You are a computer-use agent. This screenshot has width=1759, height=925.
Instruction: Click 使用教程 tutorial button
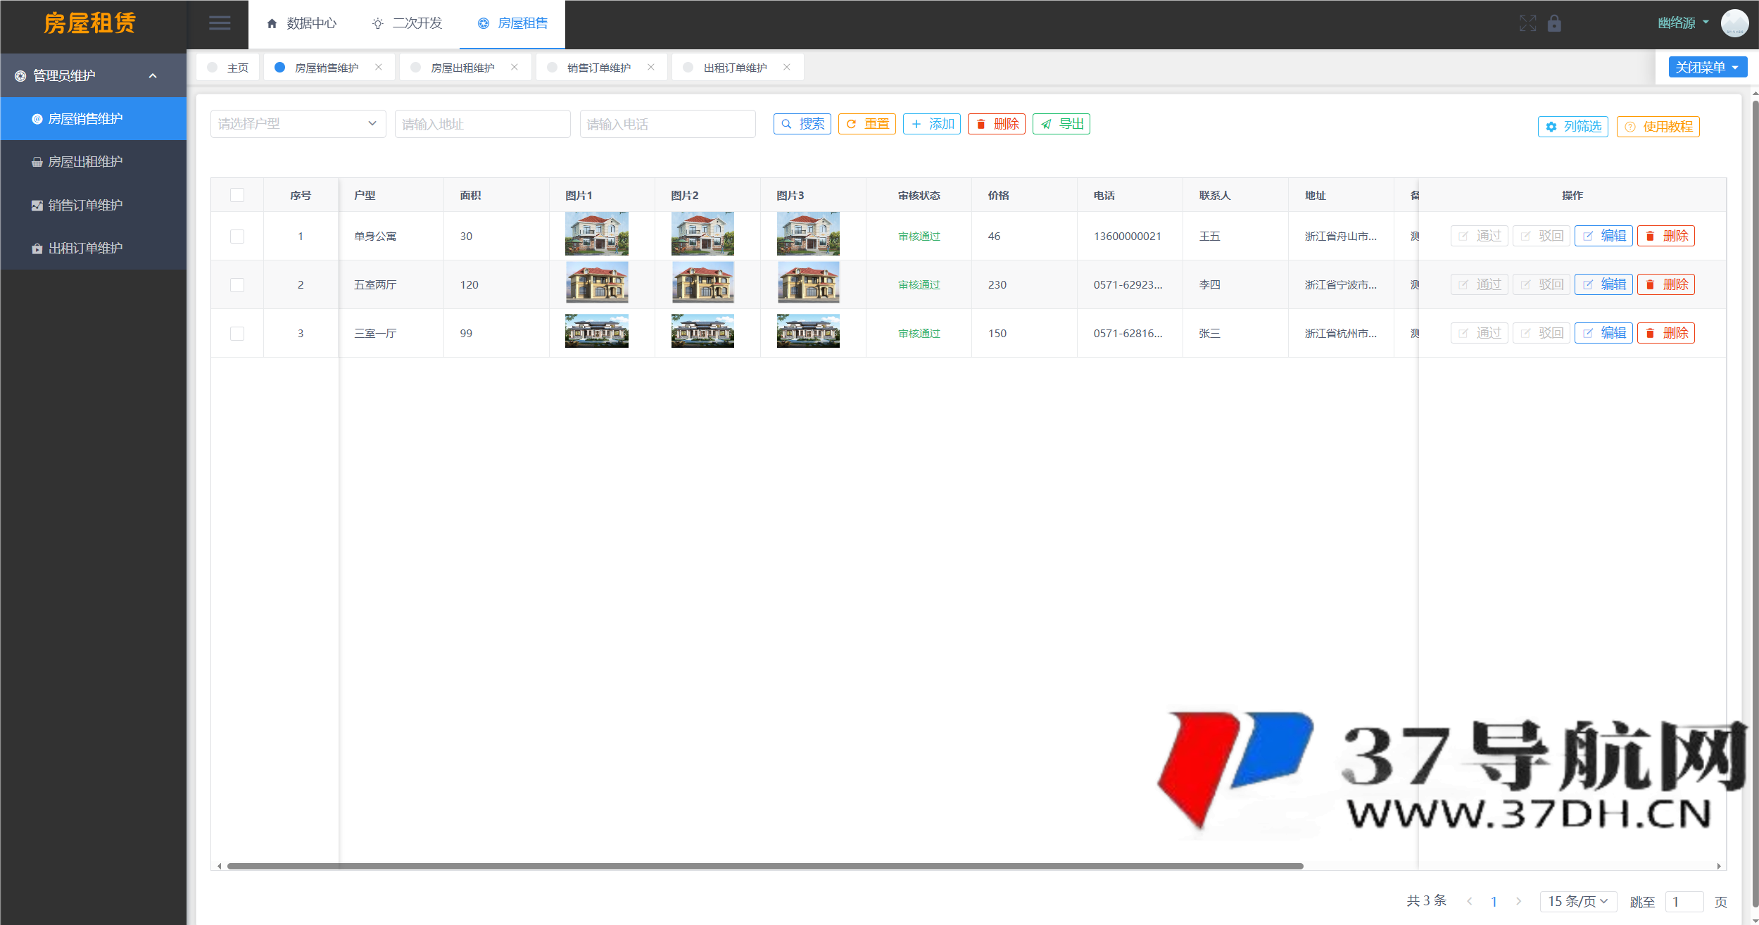coord(1658,127)
